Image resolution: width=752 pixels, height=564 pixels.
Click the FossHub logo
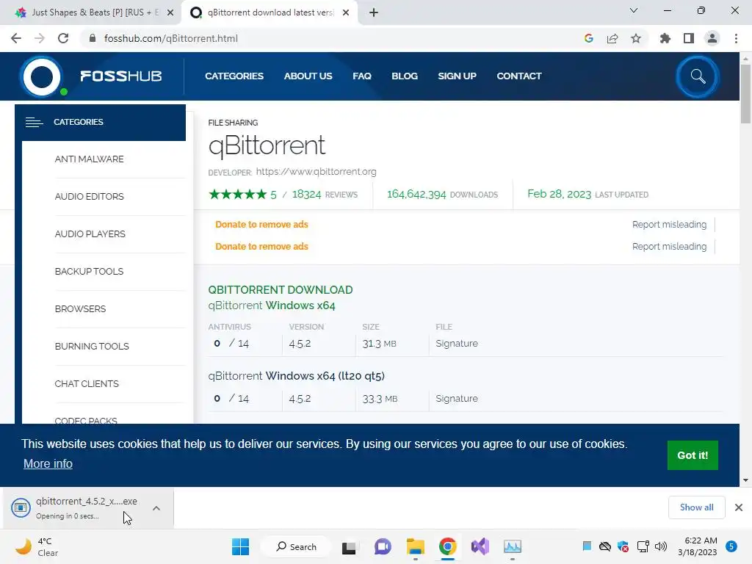[91, 76]
